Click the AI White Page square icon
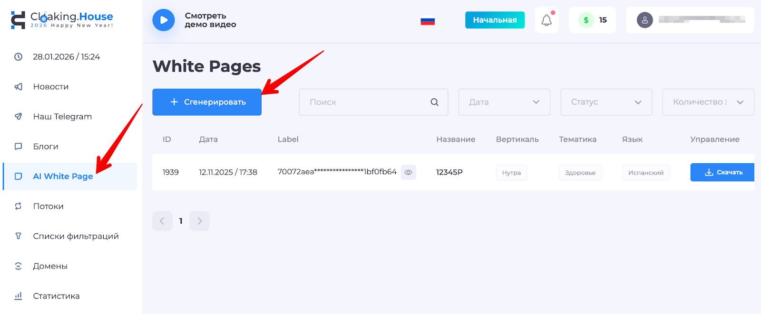Screen dimensions: 761x314 (x=18, y=176)
